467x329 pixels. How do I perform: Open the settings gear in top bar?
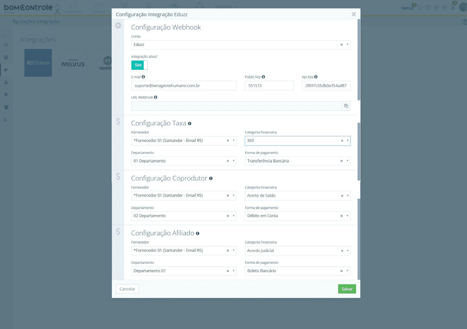coord(436,8)
